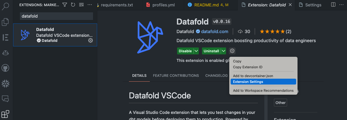The height and width of the screenshot is (120, 347).
Task: Click the Disable button
Action: point(185,51)
